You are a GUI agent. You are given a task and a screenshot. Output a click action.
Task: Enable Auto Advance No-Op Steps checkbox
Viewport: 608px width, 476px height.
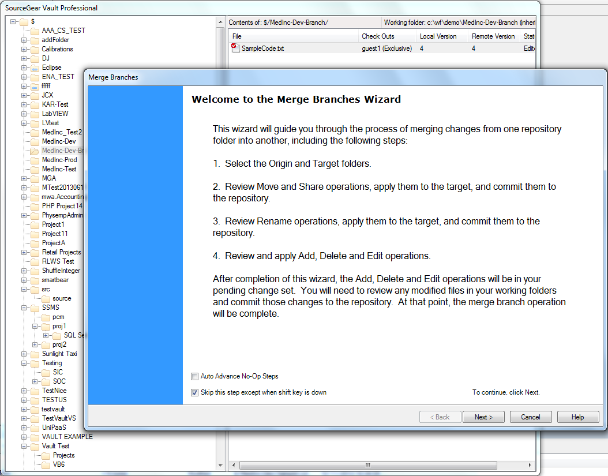[x=194, y=376]
